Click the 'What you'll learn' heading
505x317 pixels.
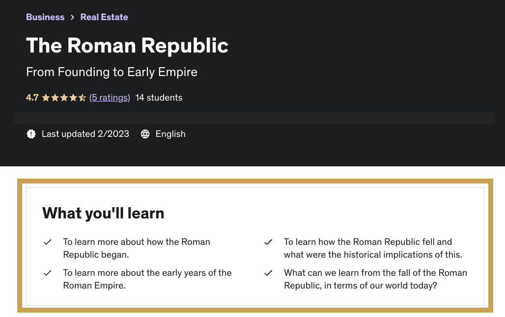pos(103,213)
